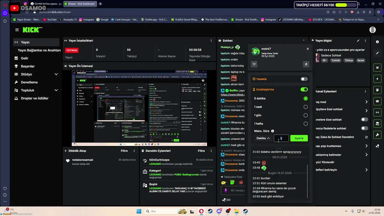384x216 pixels.
Task: Click the duration number input field
Action: coord(281,138)
